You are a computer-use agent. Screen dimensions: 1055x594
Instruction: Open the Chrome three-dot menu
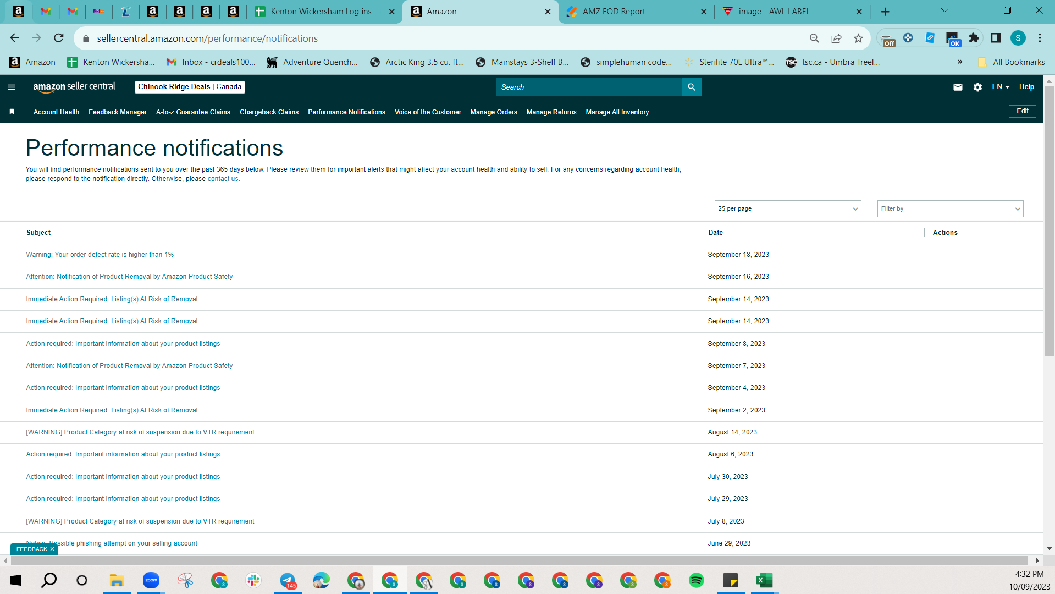point(1040,38)
